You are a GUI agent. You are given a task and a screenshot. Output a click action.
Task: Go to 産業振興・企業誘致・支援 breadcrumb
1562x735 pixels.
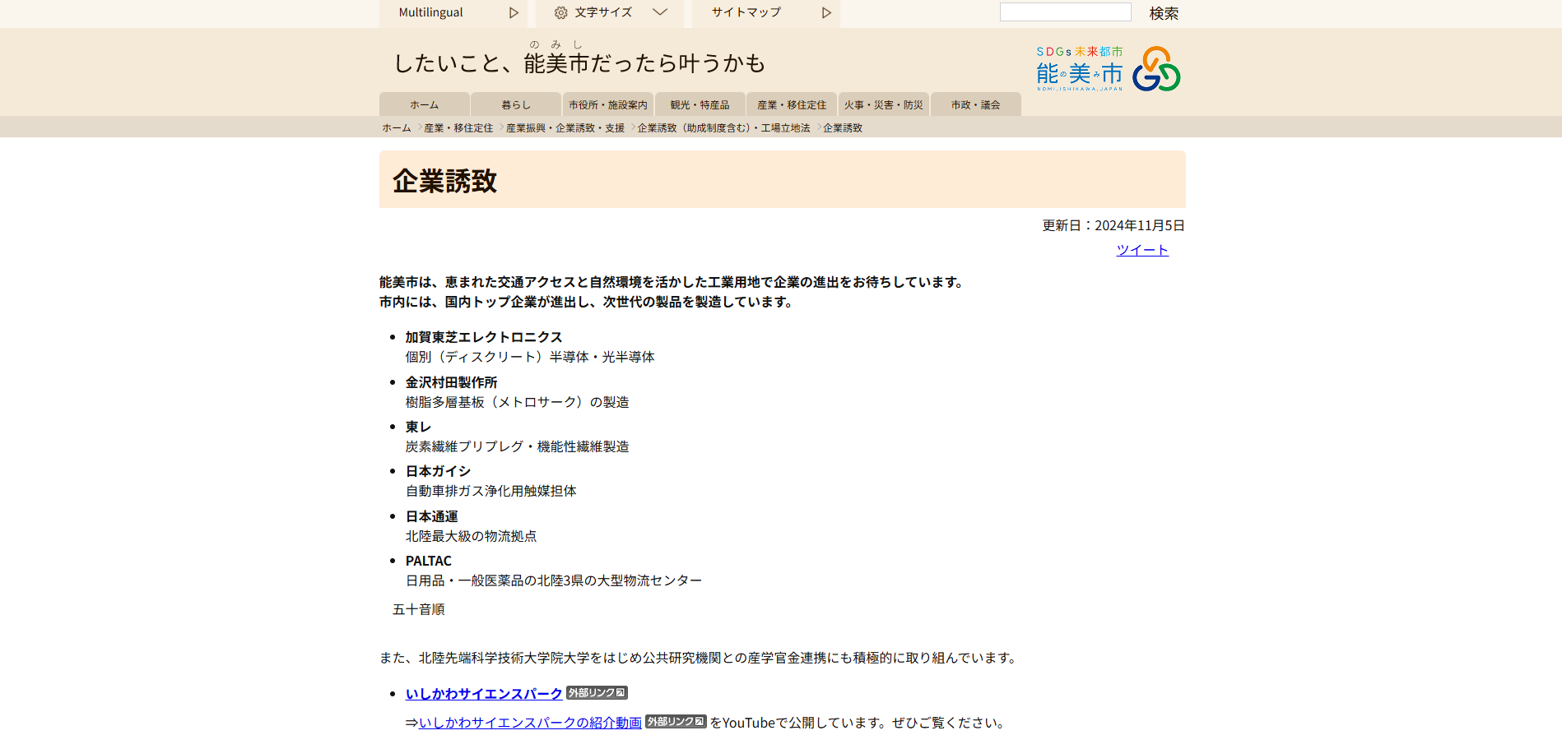tap(565, 128)
